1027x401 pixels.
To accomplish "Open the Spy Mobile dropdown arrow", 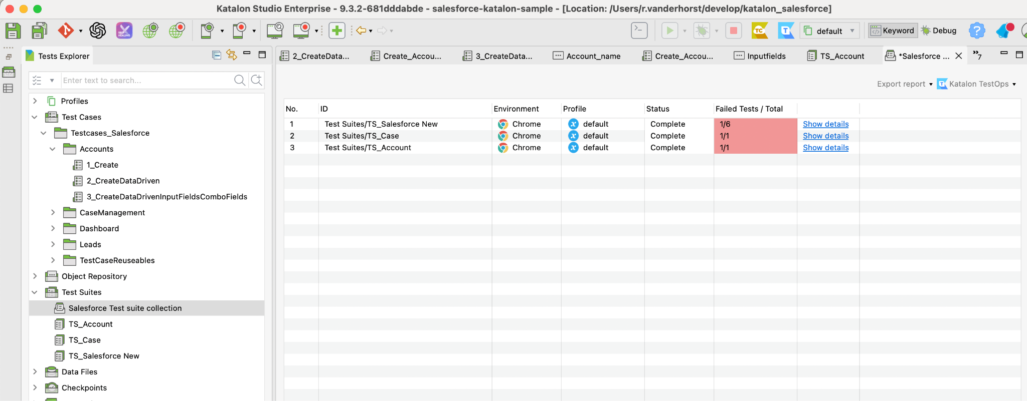I will [222, 31].
